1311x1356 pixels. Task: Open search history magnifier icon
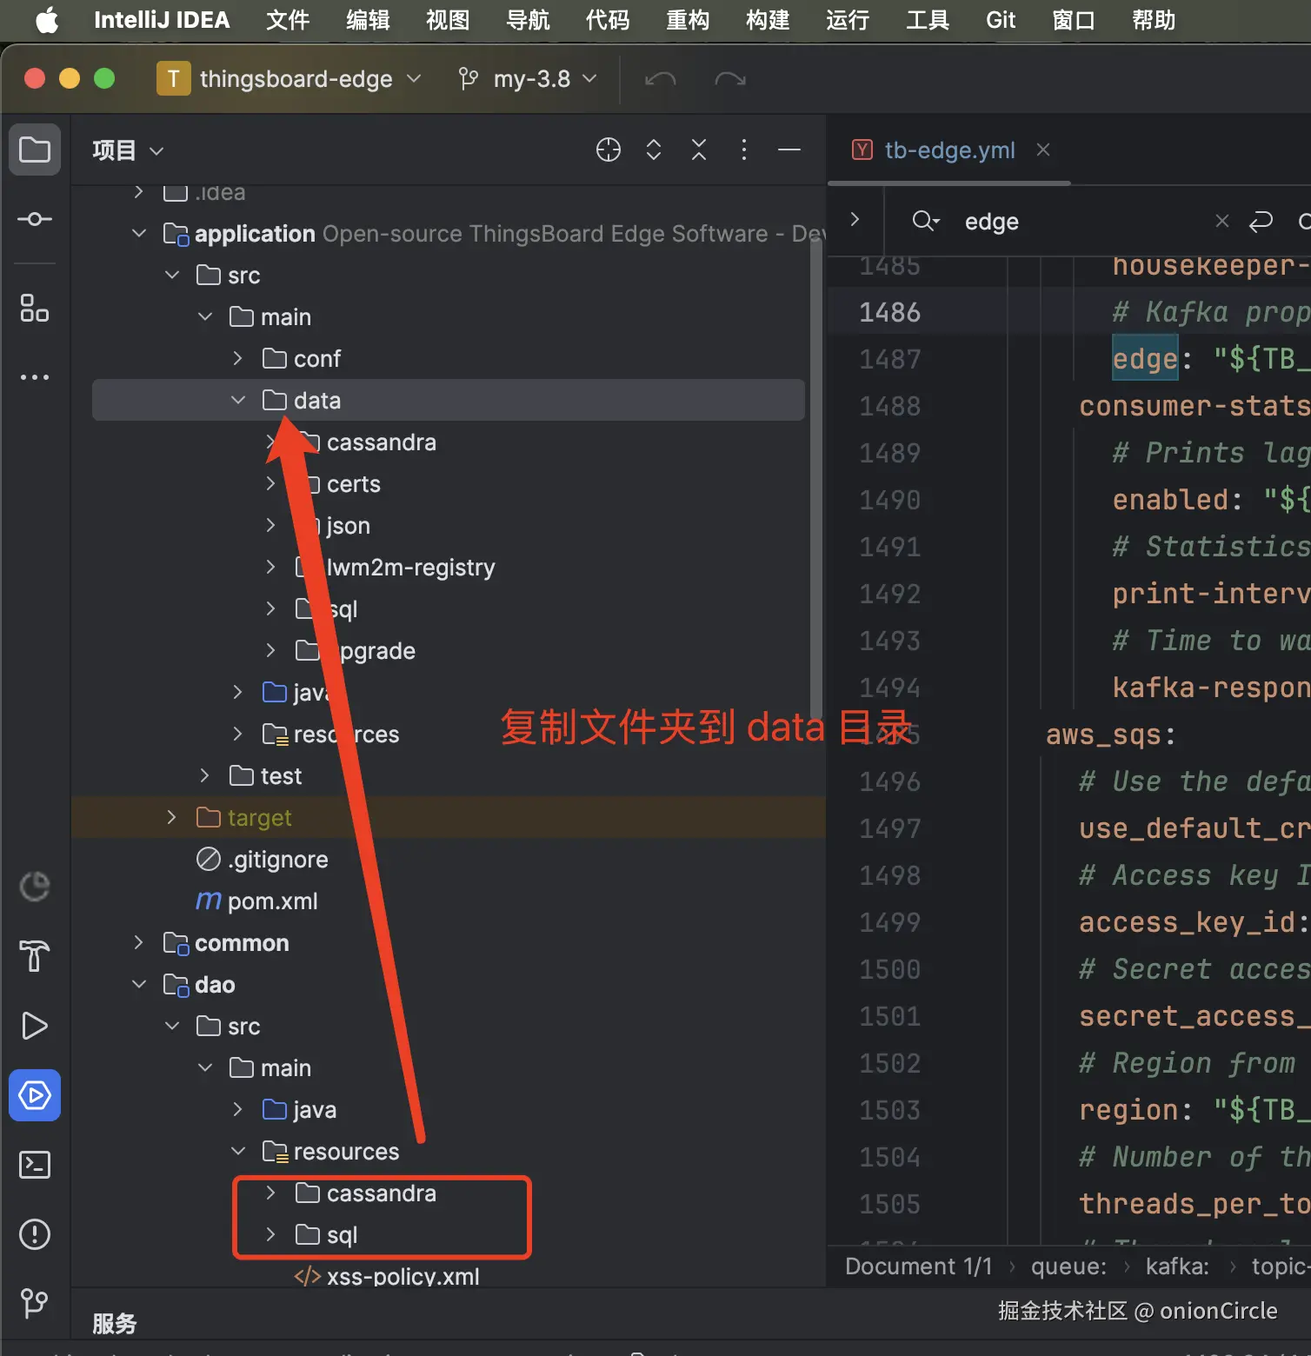pos(926,222)
